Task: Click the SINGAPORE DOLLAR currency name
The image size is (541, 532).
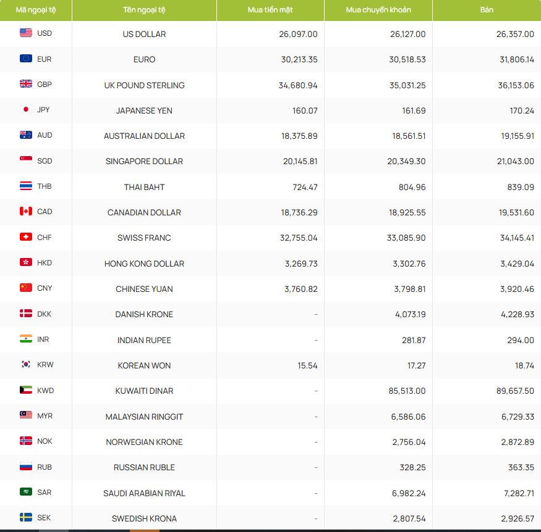Action: click(x=144, y=161)
